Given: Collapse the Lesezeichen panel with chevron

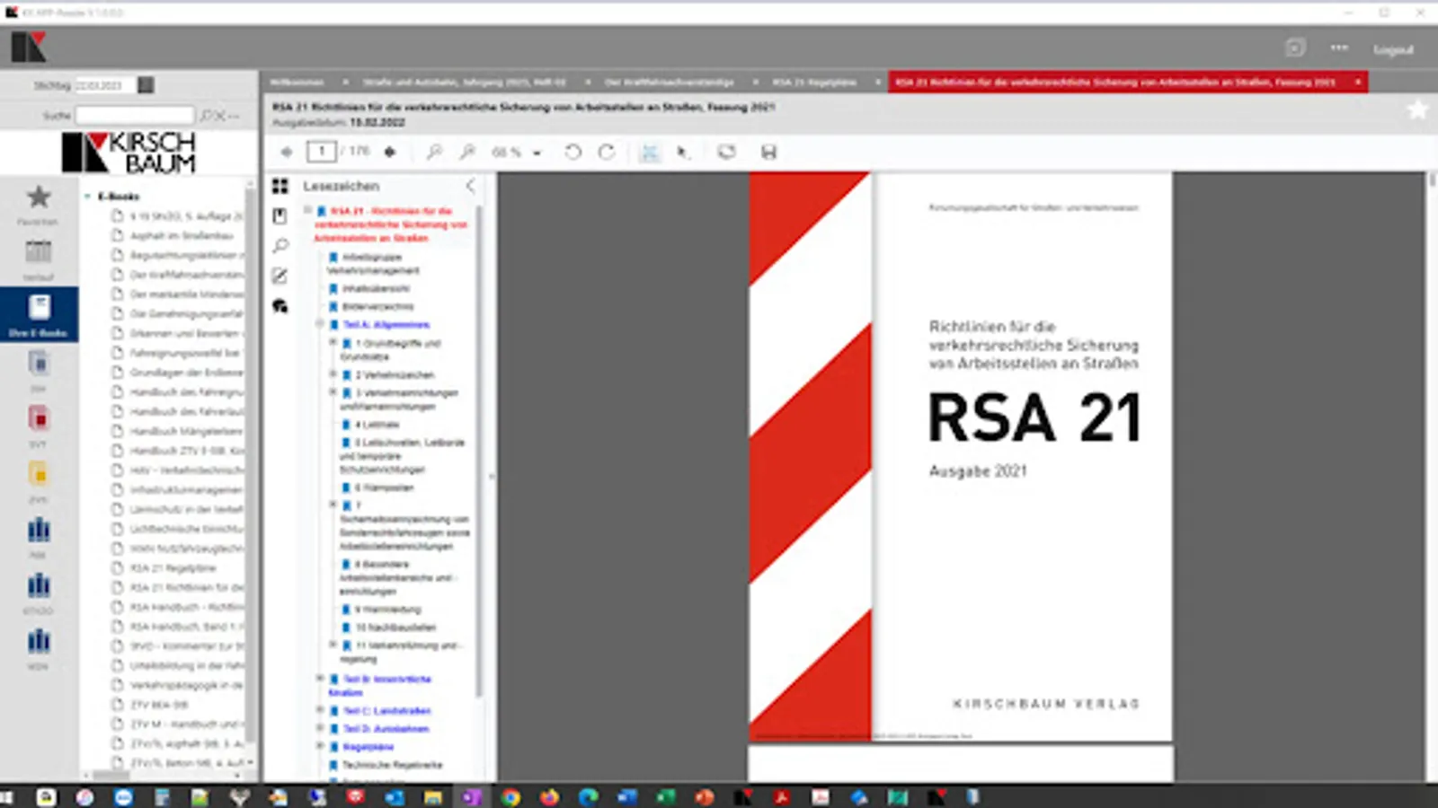Looking at the screenshot, I should click(x=470, y=186).
